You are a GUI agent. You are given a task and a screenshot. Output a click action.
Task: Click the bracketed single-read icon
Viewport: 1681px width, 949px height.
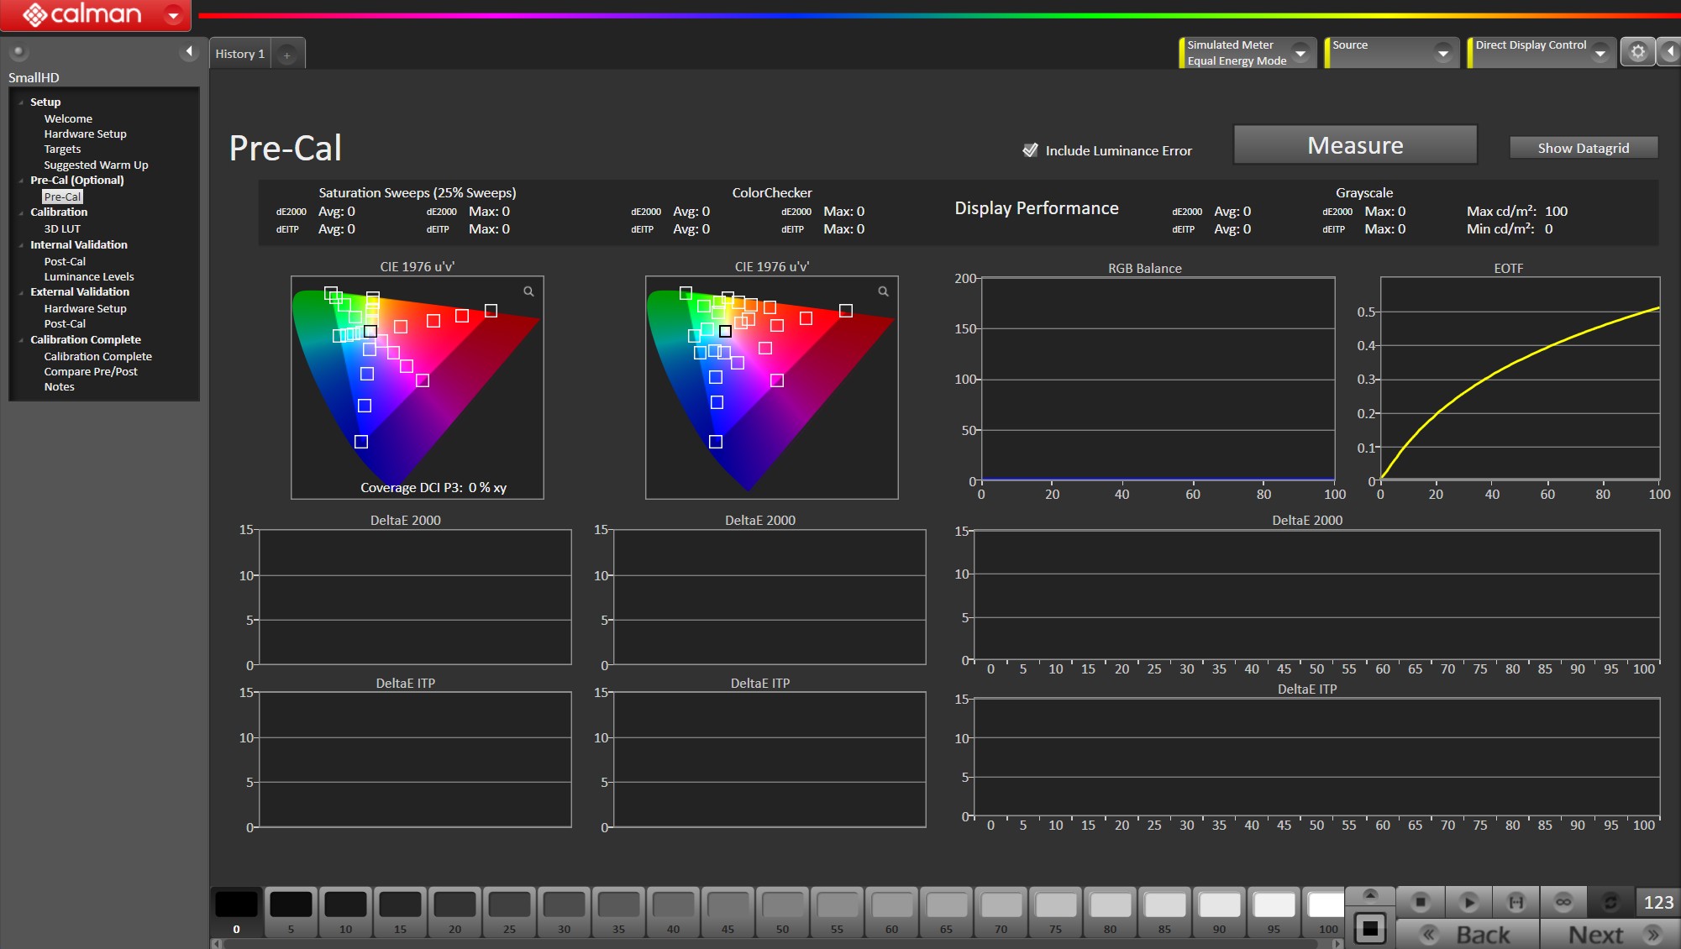tap(1516, 902)
